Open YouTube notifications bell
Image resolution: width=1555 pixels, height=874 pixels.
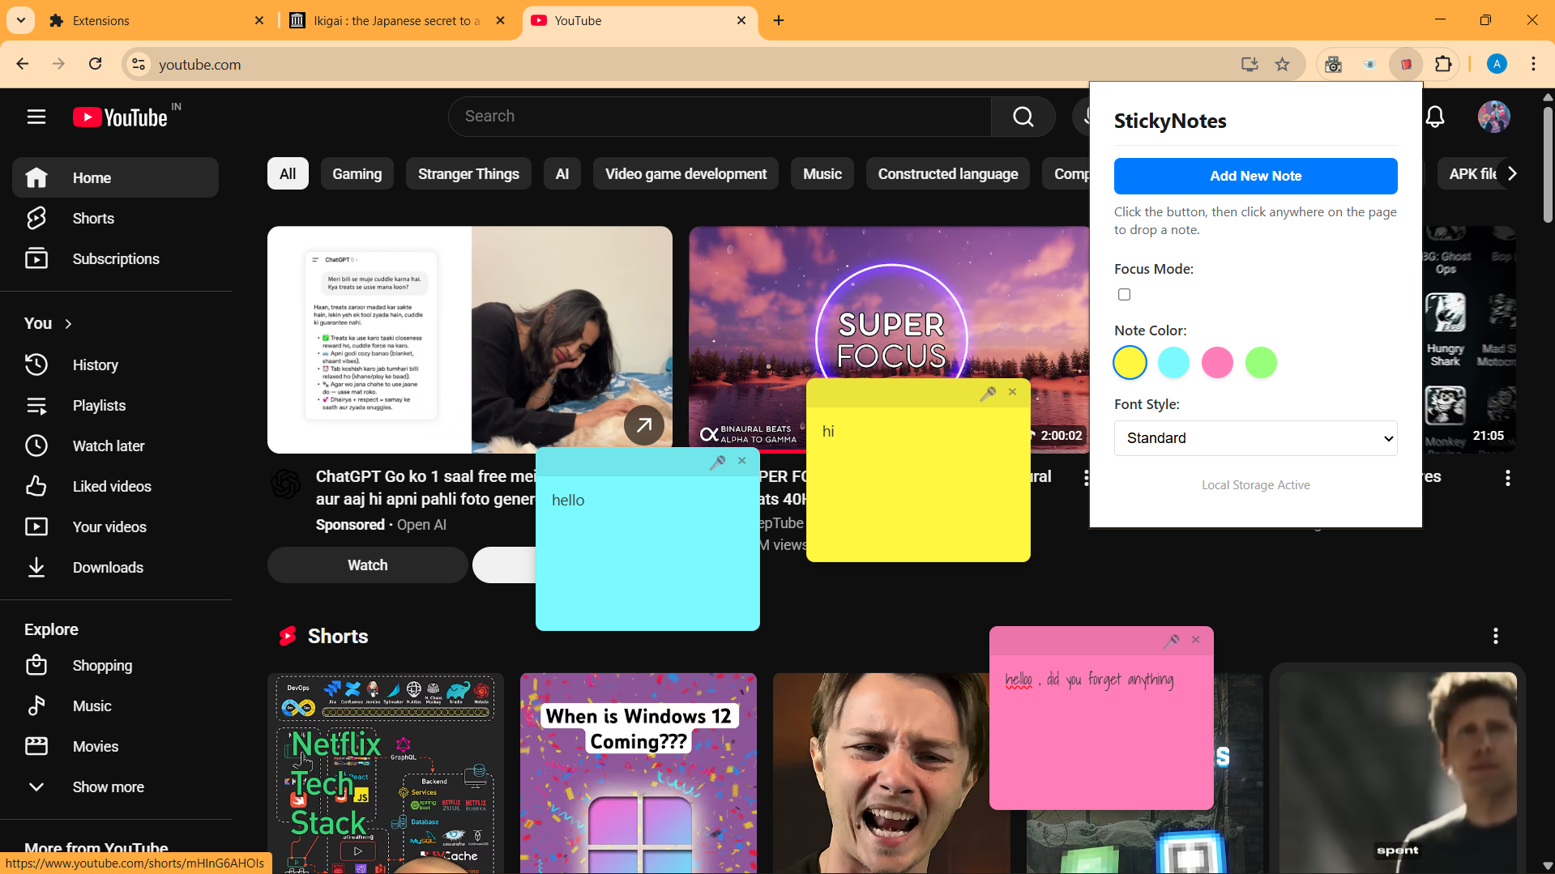click(1435, 117)
